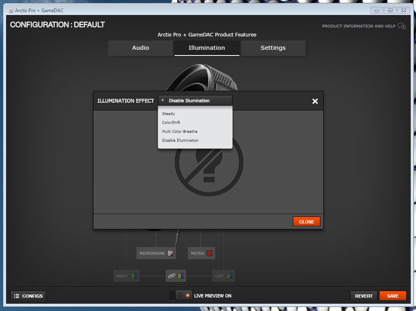Click the orange CLOSE button
The image size is (416, 311).
coord(306,222)
